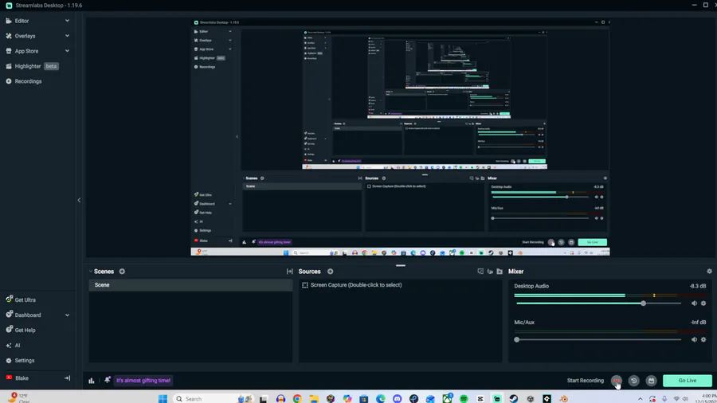Screen dimensions: 717x403
Task: Mute the Desktop Audio speaker icon
Action: 694,303
